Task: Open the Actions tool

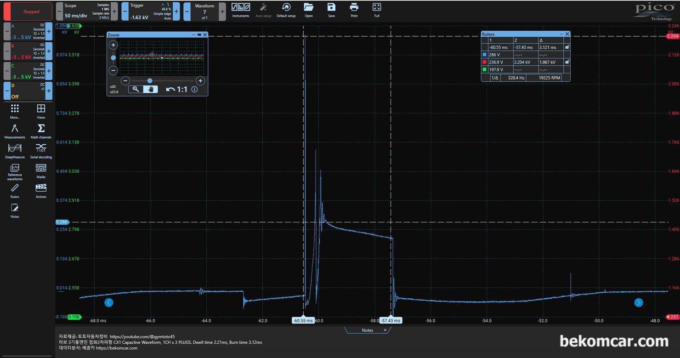Action: 41,190
